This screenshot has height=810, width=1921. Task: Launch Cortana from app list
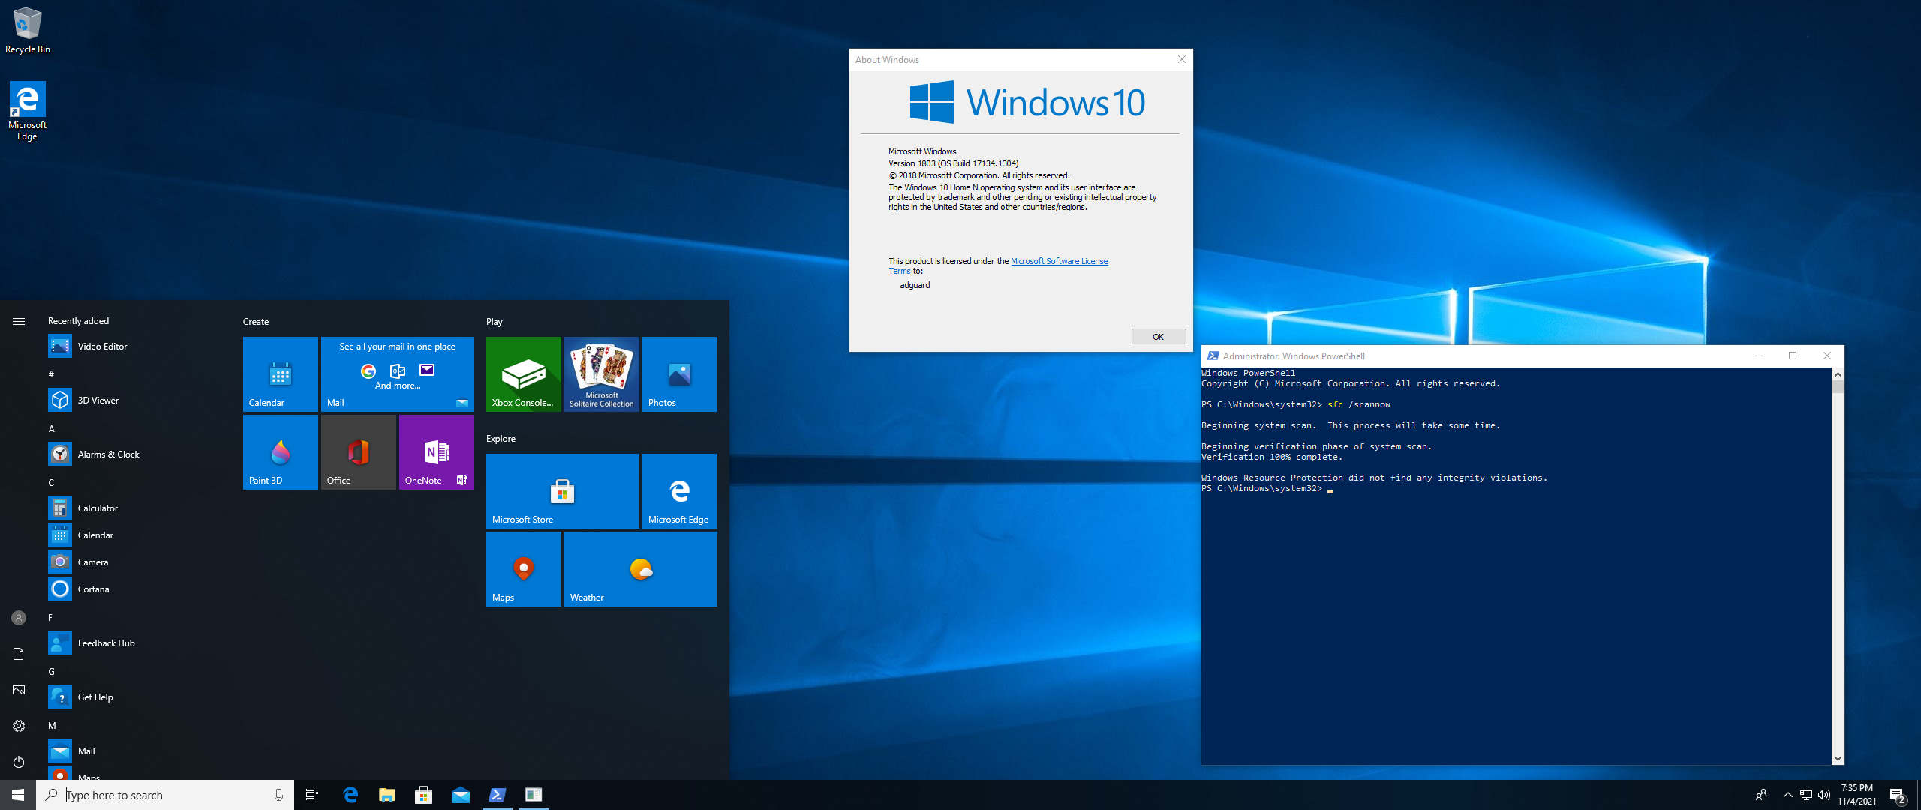tap(135, 589)
